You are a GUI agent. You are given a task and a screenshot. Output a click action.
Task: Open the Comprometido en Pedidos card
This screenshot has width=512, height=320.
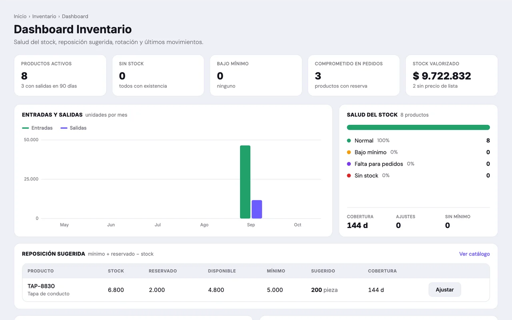[354, 75]
